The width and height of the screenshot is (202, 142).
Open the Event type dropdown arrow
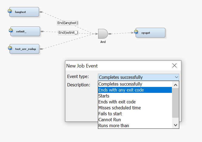[177, 77]
